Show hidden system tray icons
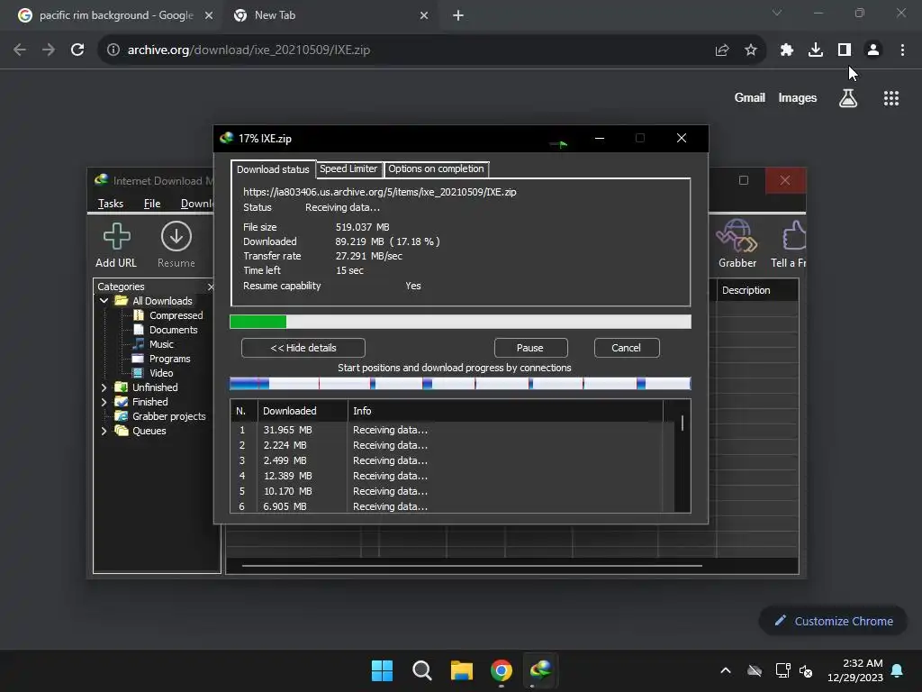This screenshot has height=692, width=922. pos(726,670)
